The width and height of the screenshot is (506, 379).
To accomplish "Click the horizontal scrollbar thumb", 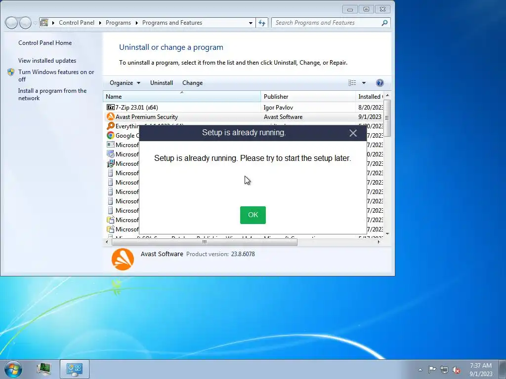I will (204, 242).
